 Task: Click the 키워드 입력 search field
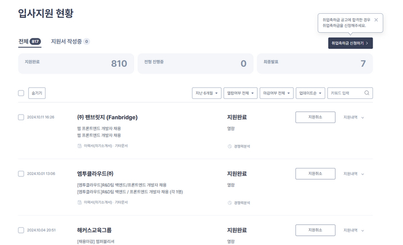345,93
